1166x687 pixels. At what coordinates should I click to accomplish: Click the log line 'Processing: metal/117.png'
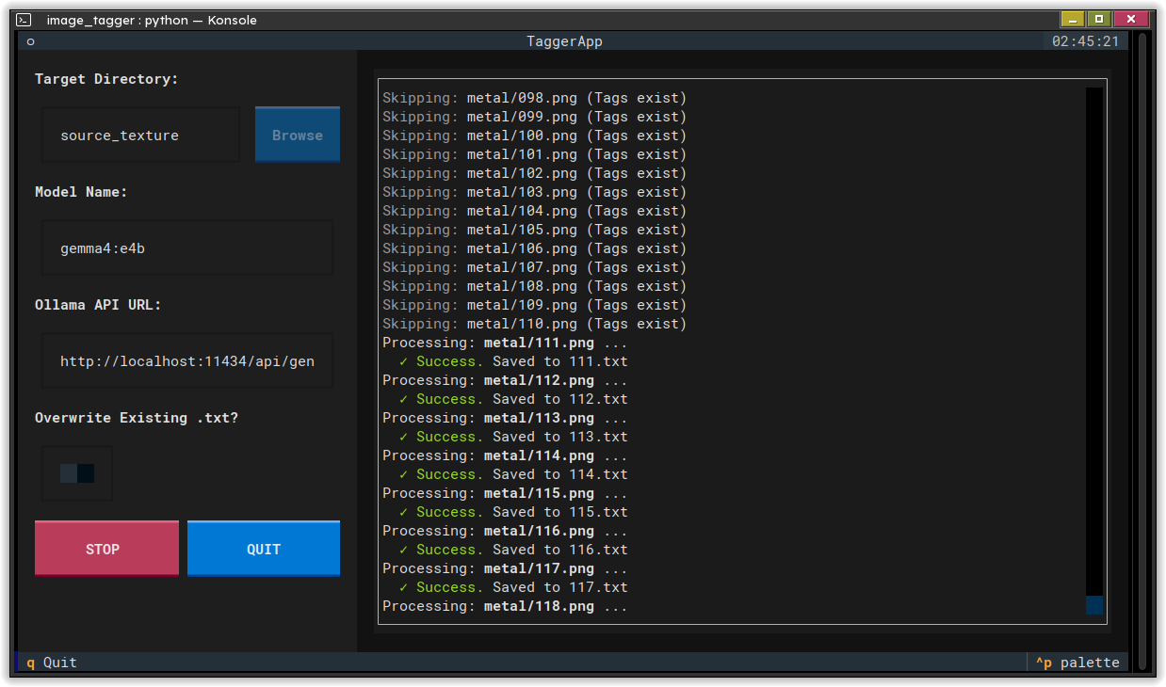point(505,568)
